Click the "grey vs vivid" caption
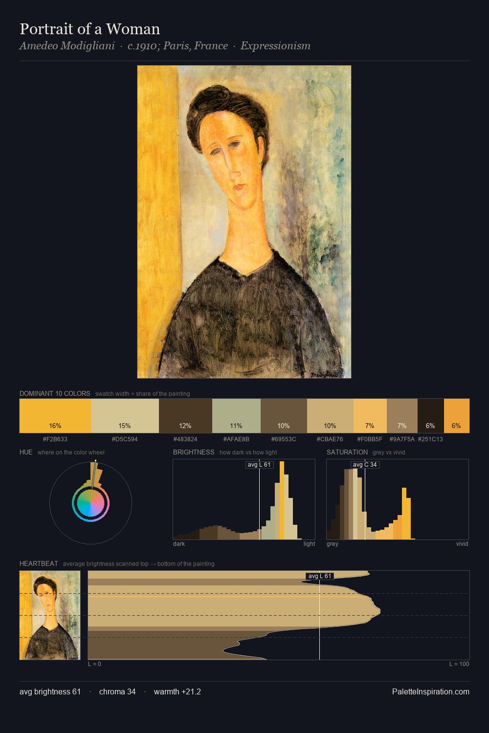489x733 pixels. pos(389,453)
